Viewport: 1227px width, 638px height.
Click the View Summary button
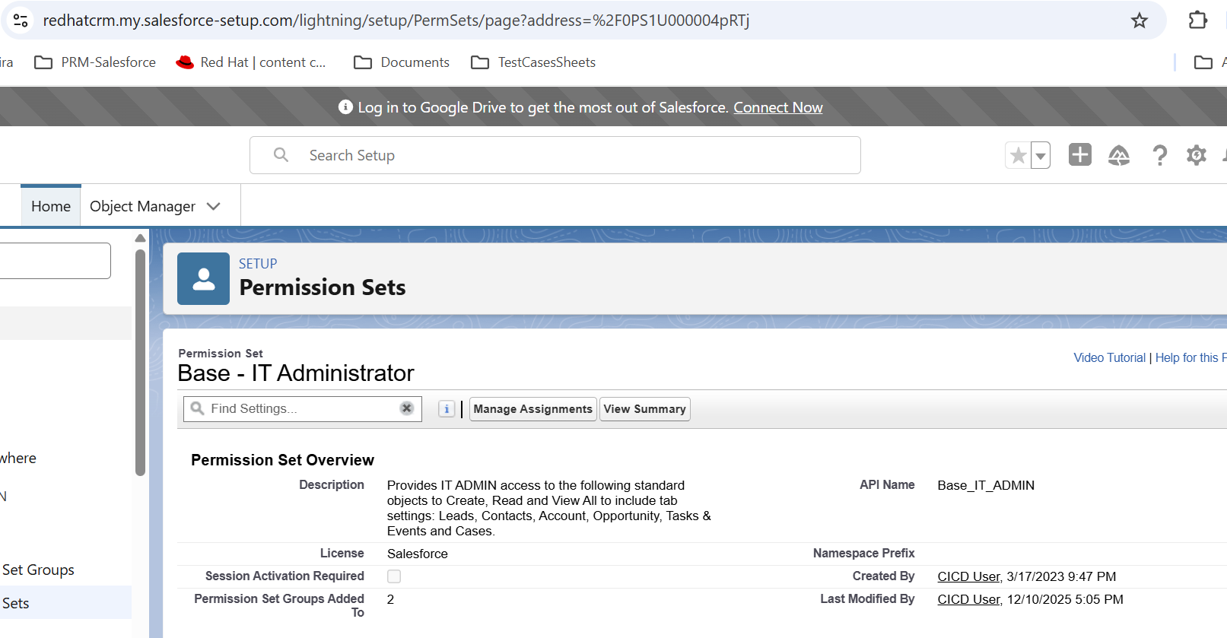[x=644, y=409]
